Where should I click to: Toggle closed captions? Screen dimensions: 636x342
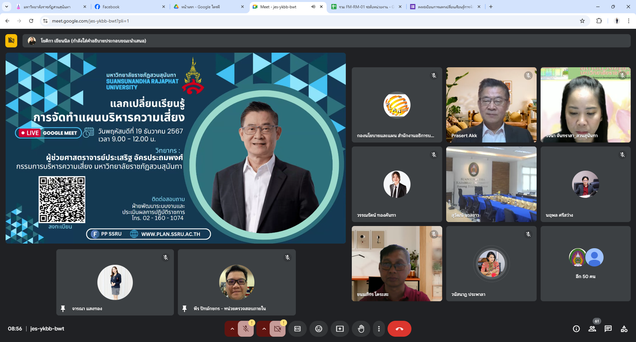pos(297,329)
